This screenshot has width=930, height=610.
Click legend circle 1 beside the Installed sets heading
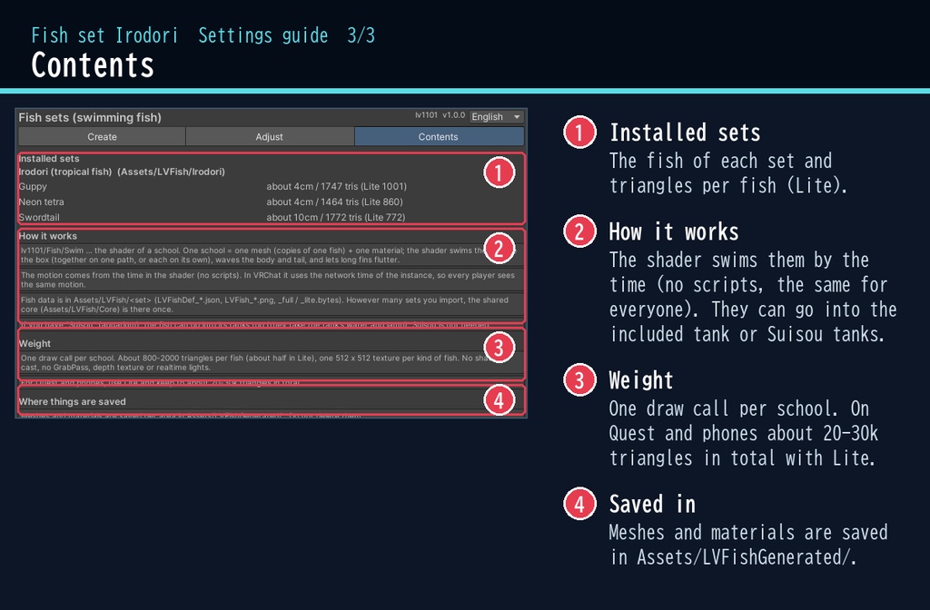coord(579,133)
